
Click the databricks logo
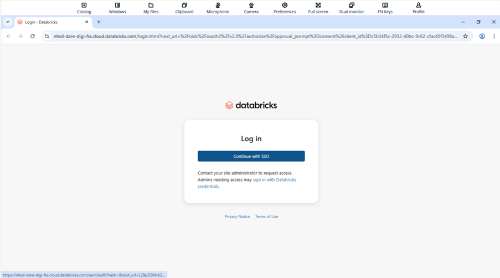coord(251,105)
